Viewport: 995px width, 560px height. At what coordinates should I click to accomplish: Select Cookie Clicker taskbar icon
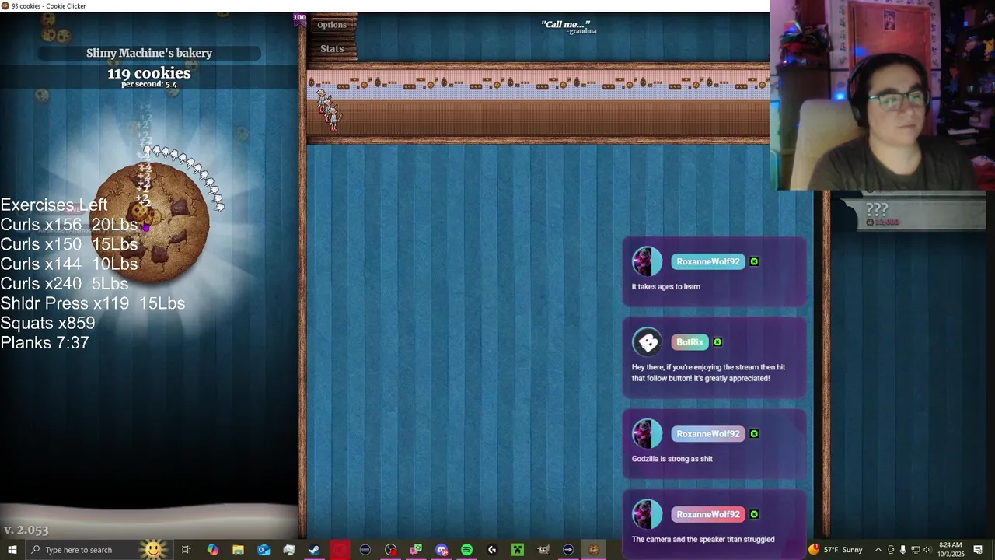[x=594, y=550]
